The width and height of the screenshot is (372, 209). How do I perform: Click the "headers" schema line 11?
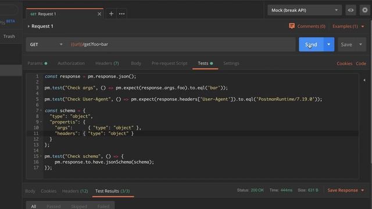coord(94,134)
